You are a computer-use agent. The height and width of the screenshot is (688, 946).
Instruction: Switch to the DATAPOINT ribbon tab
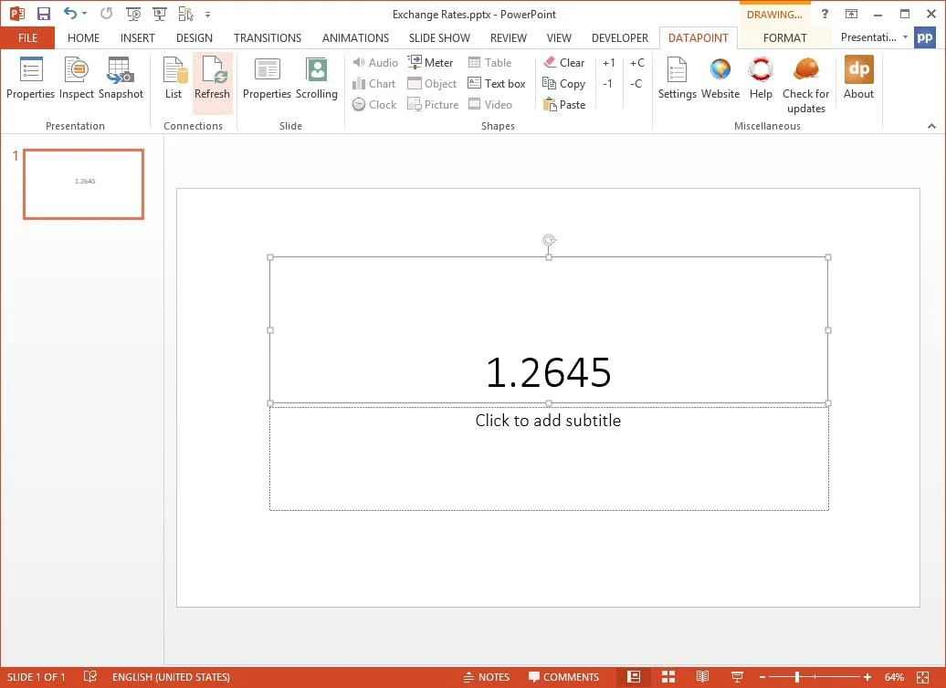(x=698, y=37)
